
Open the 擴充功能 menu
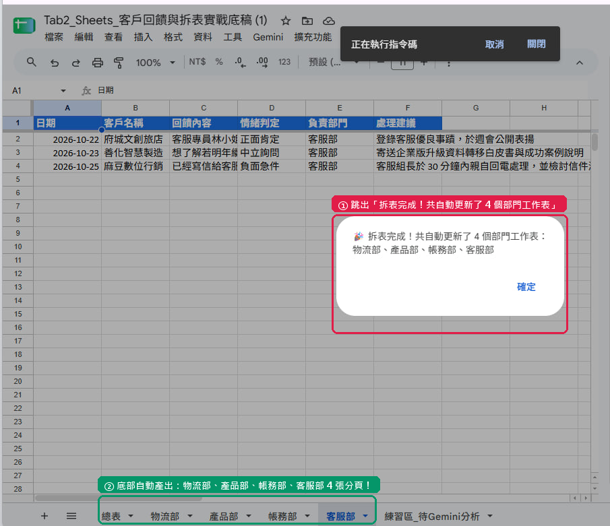[x=313, y=37]
